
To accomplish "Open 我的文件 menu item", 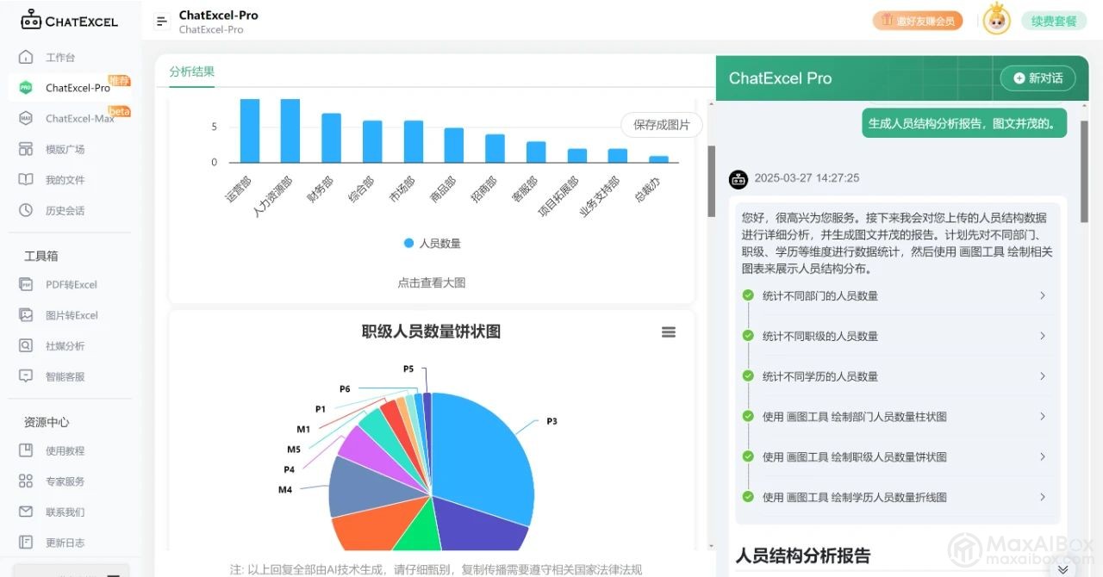I will [x=65, y=180].
